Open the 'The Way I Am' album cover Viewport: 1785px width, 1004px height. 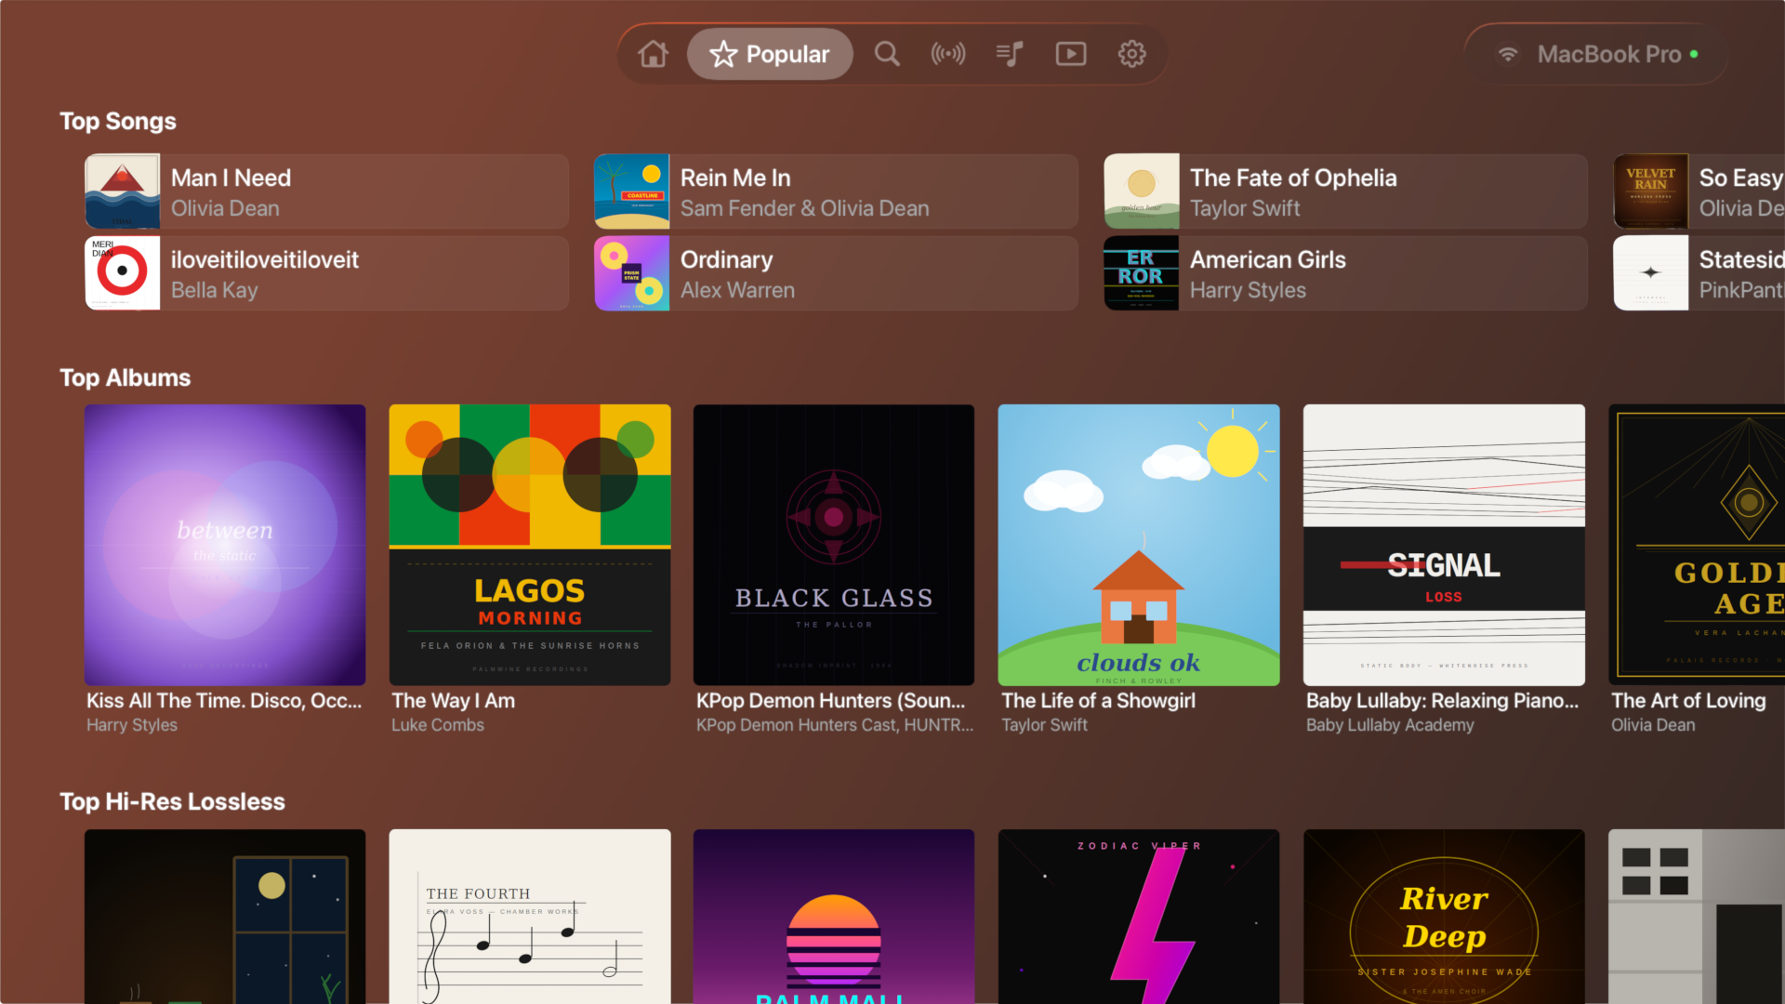tap(529, 544)
